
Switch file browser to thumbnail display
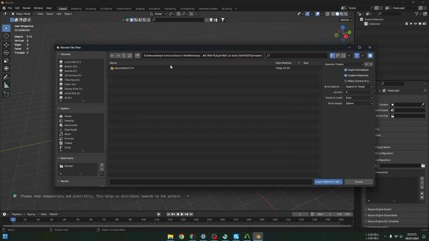(343, 56)
